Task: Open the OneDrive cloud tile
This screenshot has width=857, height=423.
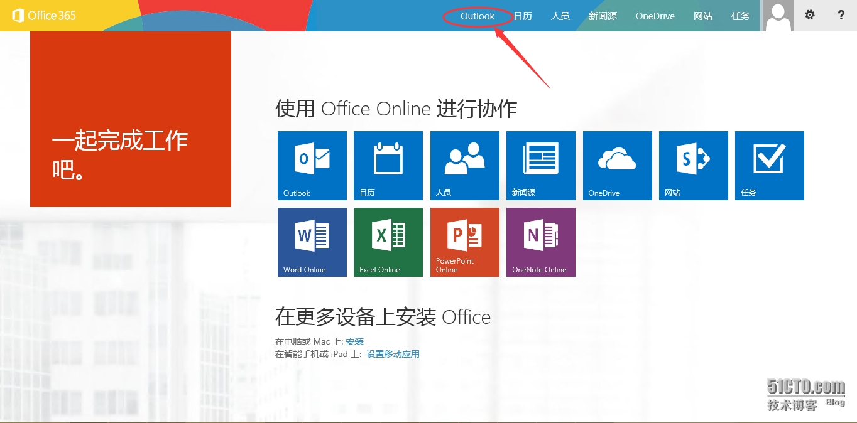Action: [618, 166]
